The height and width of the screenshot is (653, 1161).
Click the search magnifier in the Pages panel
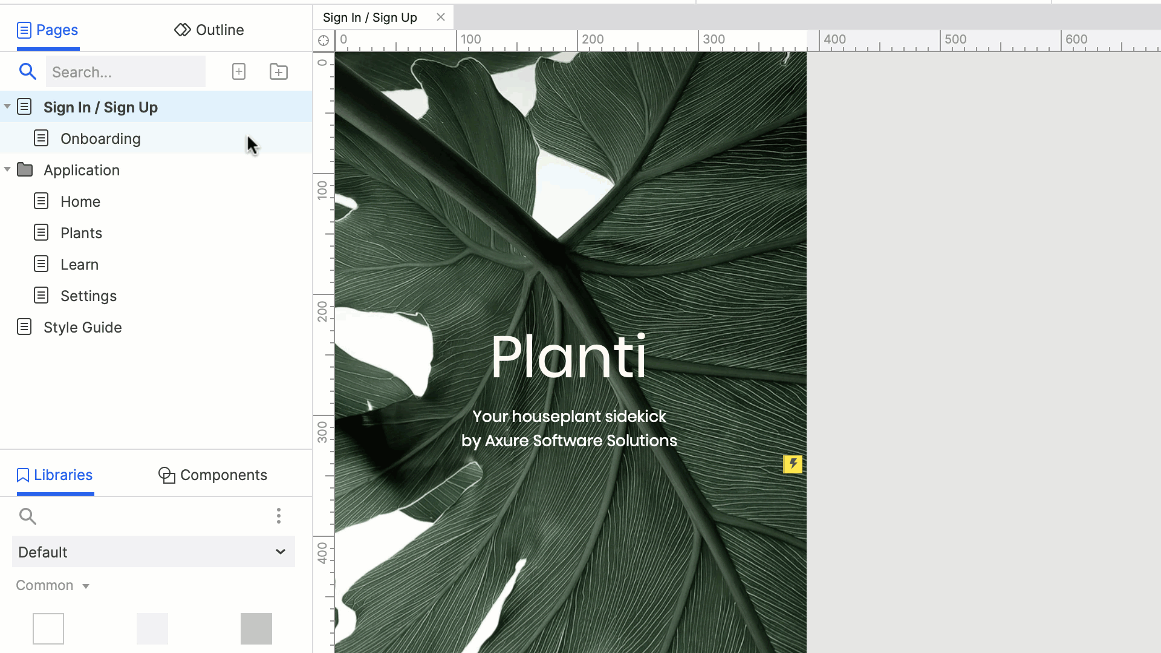(28, 71)
